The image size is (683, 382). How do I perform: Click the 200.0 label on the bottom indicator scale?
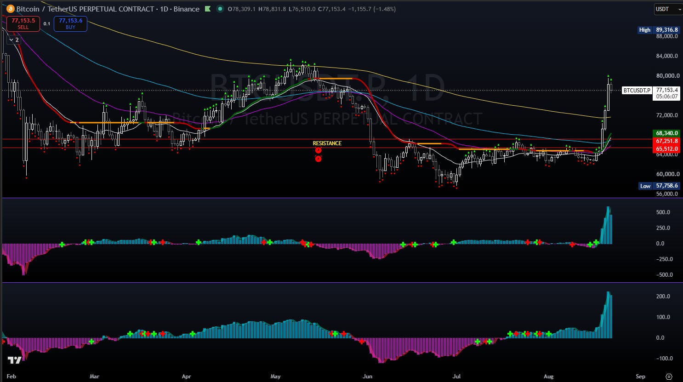(x=663, y=296)
